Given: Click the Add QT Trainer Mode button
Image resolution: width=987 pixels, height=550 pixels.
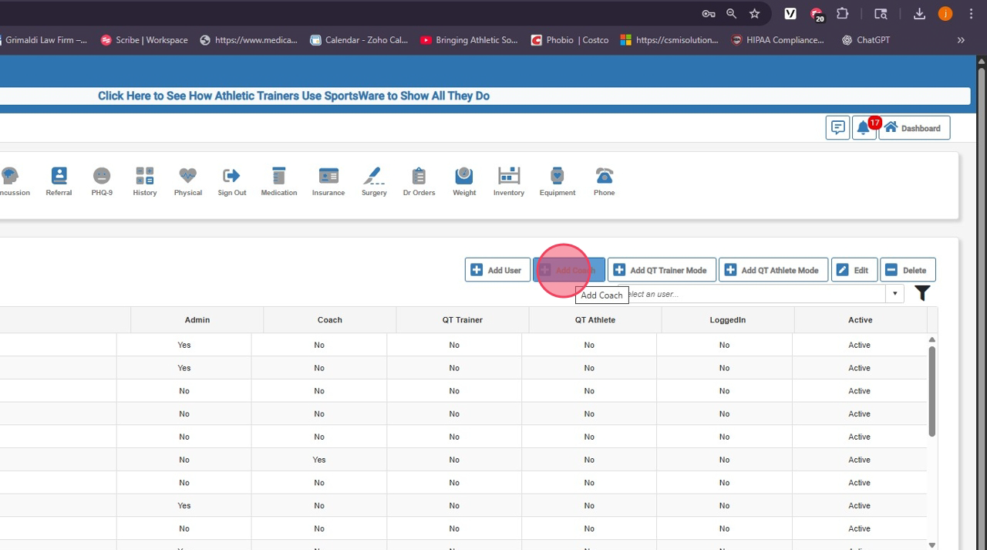Looking at the screenshot, I should pyautogui.click(x=662, y=270).
